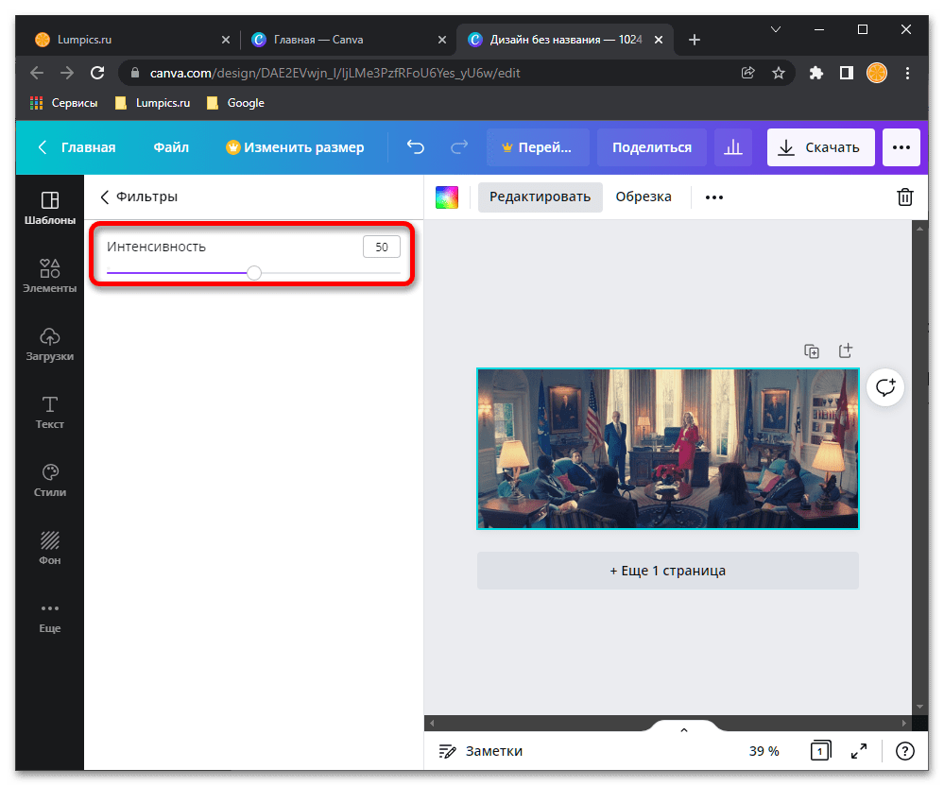This screenshot has width=944, height=786.
Task: Click the Интенсивность slider handle
Action: (x=254, y=273)
